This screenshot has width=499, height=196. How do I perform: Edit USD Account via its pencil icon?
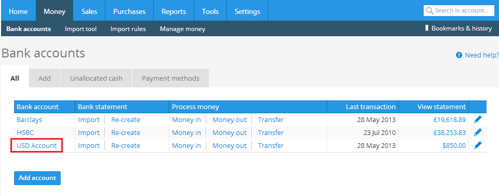coord(478,145)
